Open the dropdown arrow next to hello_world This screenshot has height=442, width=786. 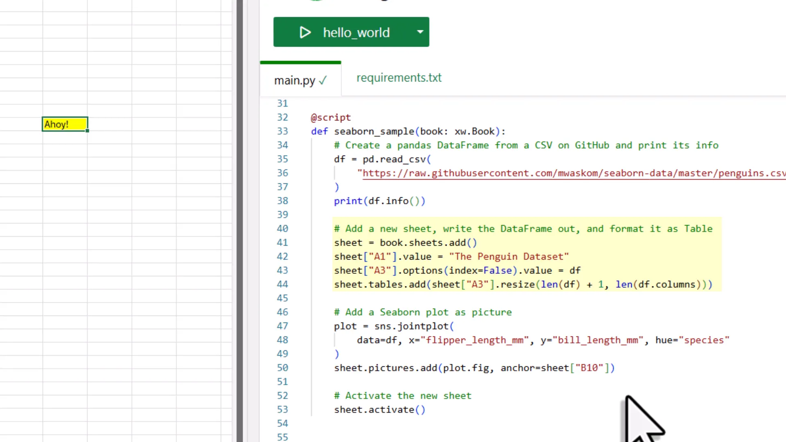click(x=420, y=32)
